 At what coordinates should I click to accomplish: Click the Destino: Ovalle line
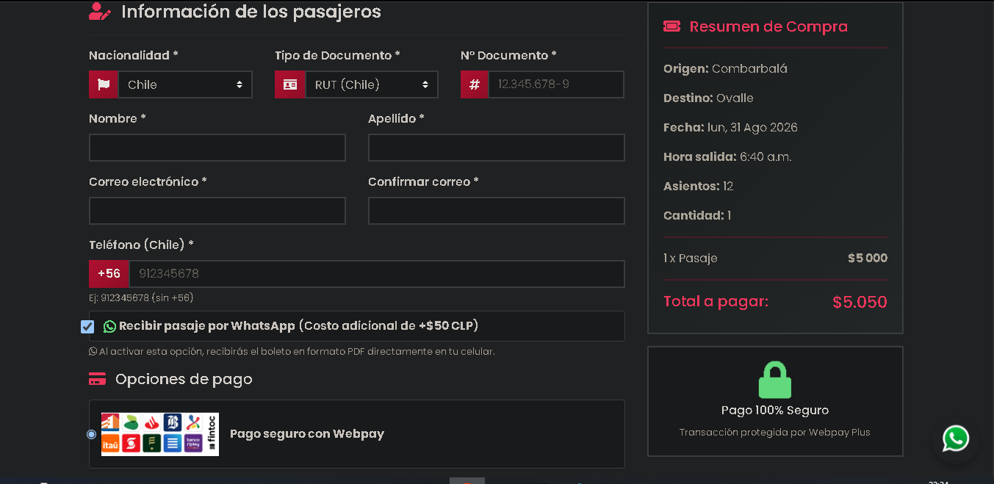click(708, 98)
